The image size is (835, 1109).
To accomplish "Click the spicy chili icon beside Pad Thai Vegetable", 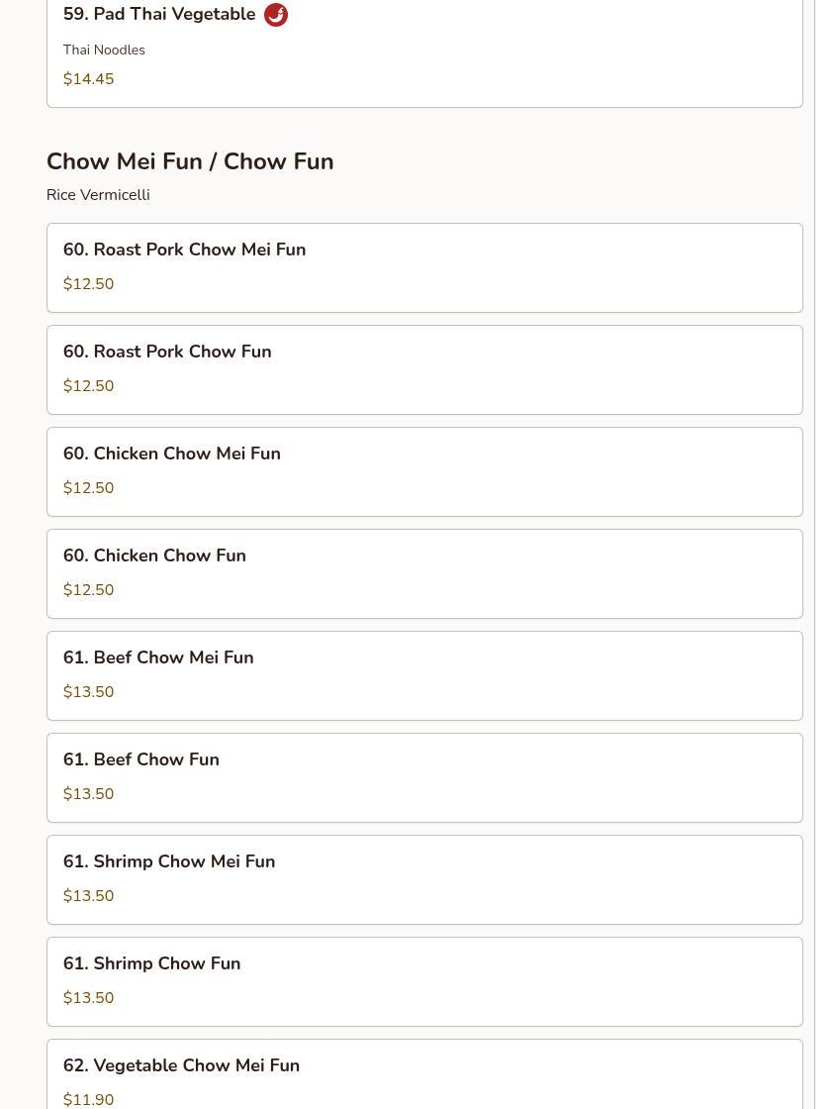I will point(275,14).
